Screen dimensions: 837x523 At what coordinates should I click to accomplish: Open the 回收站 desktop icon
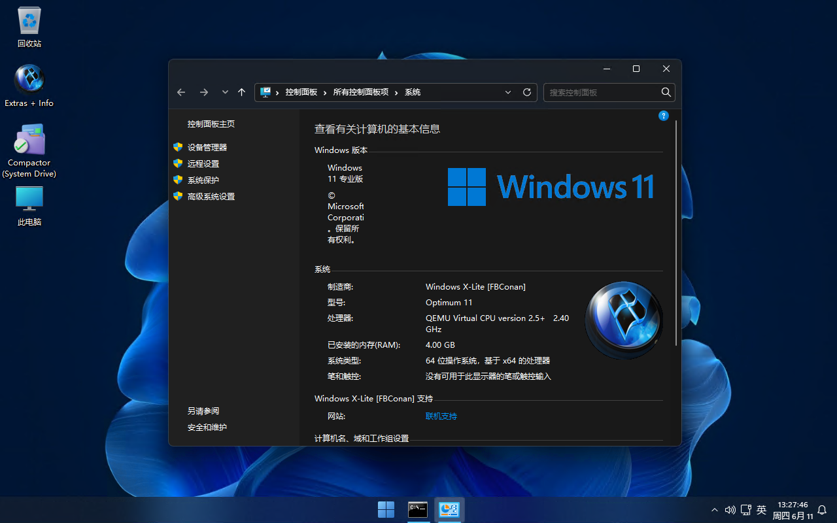[29, 27]
